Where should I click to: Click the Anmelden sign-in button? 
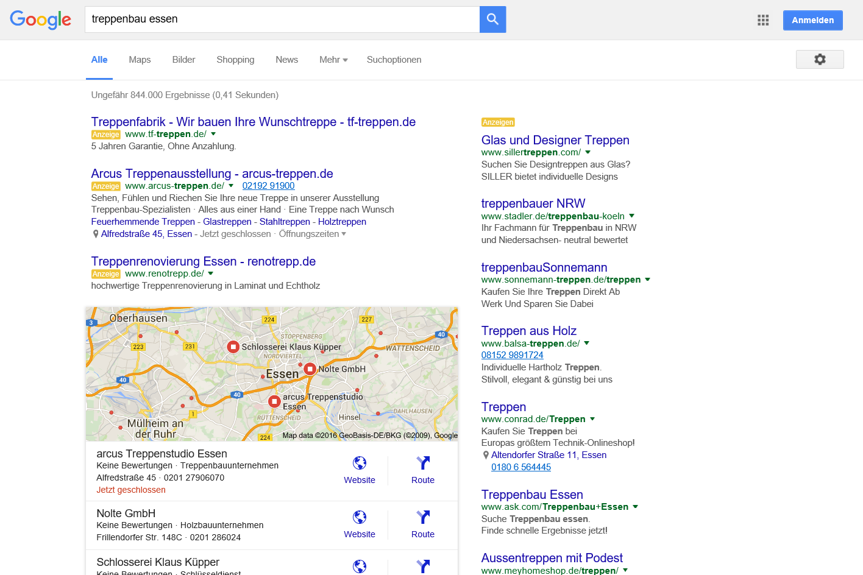[812, 20]
